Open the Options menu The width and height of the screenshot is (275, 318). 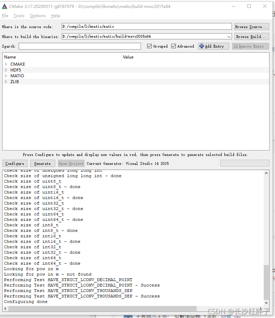pos(38,16)
